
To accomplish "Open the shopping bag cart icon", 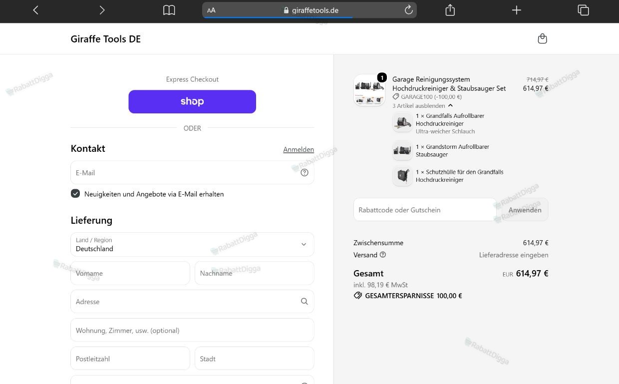I will click(543, 39).
